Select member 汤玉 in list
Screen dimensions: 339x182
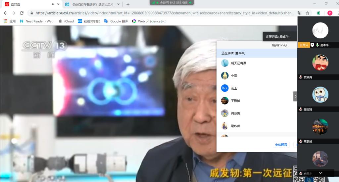pos(257,88)
